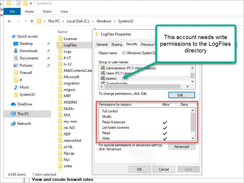
Task: Select the LogFiles folder icon
Action: tap(60, 45)
